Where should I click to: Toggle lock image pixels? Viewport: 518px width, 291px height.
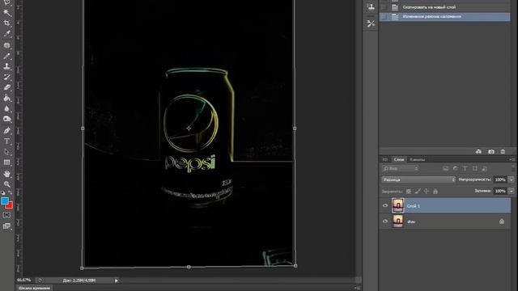418,191
